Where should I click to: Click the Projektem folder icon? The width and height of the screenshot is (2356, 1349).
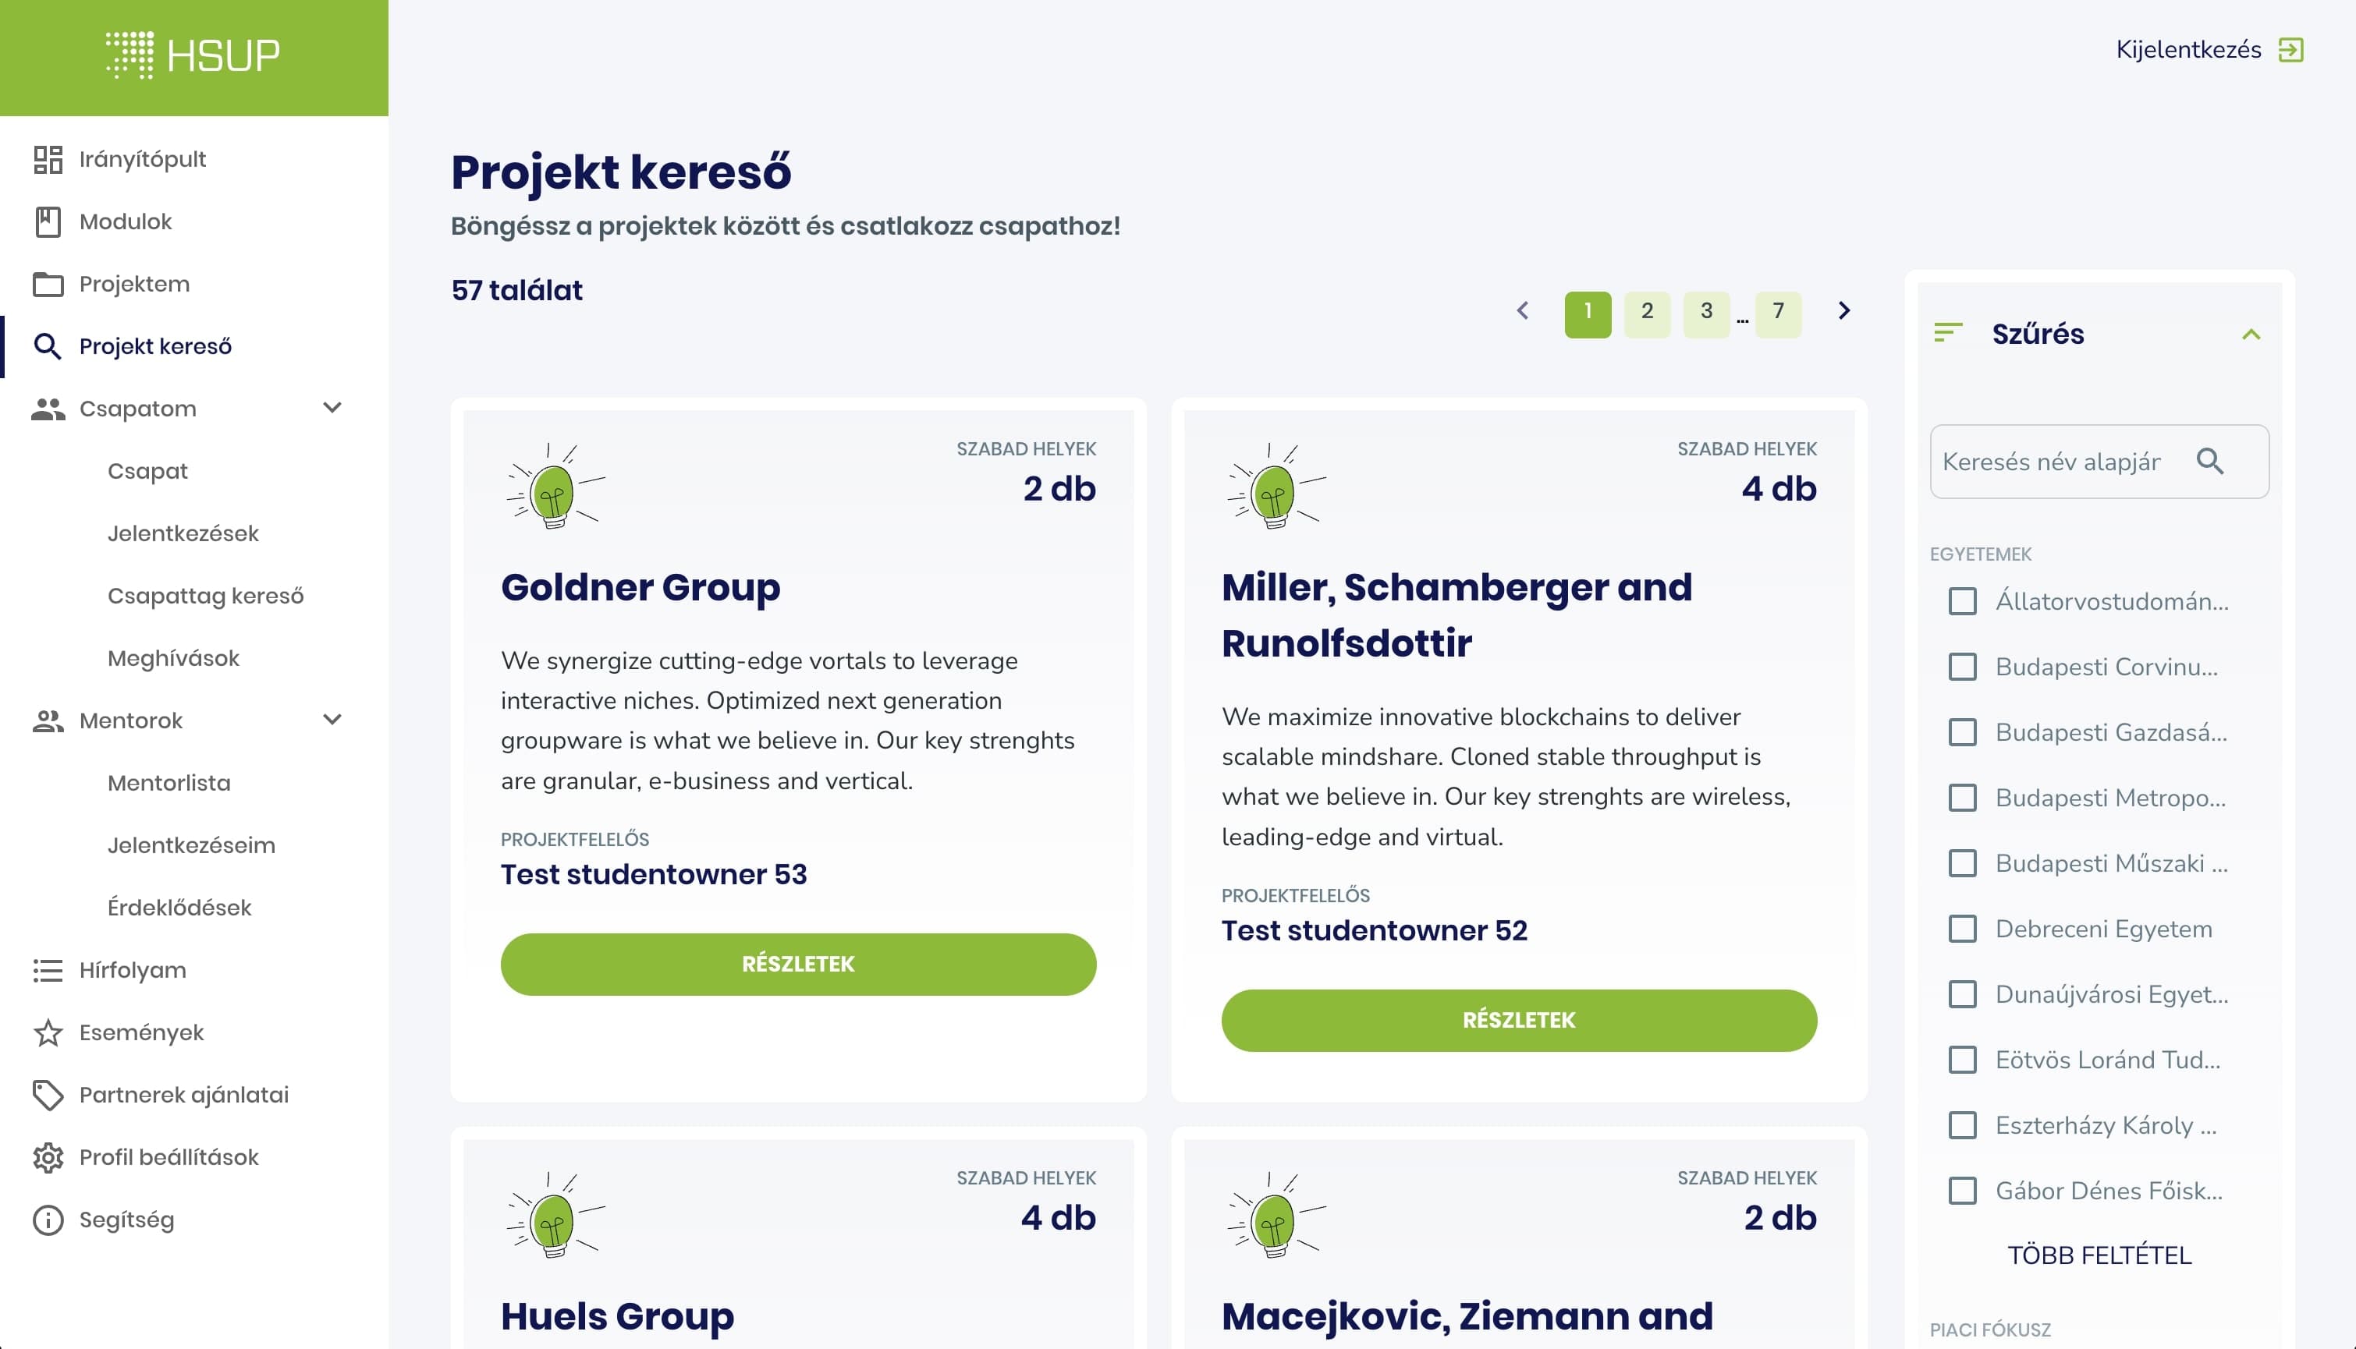click(48, 285)
